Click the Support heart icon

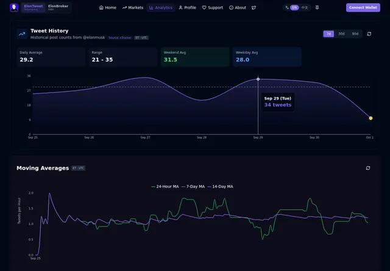[x=204, y=8]
